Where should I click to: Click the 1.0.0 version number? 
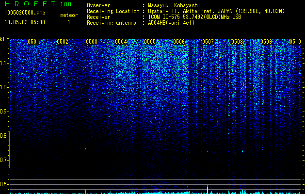pos(66,4)
